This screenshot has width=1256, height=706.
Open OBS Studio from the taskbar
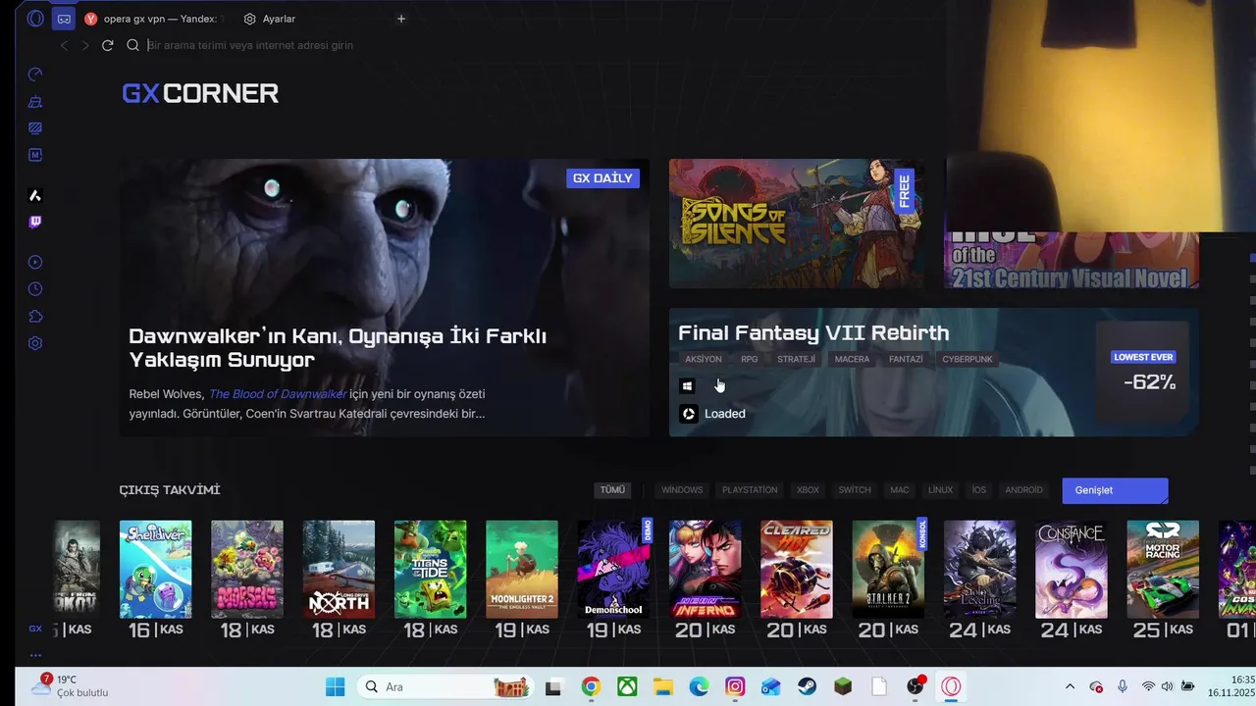[915, 687]
